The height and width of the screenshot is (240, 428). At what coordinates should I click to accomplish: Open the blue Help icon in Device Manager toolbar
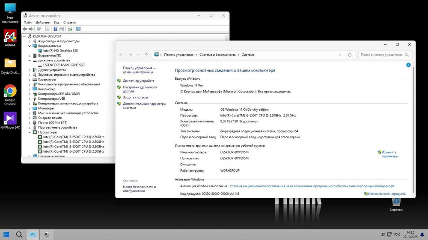55,29
